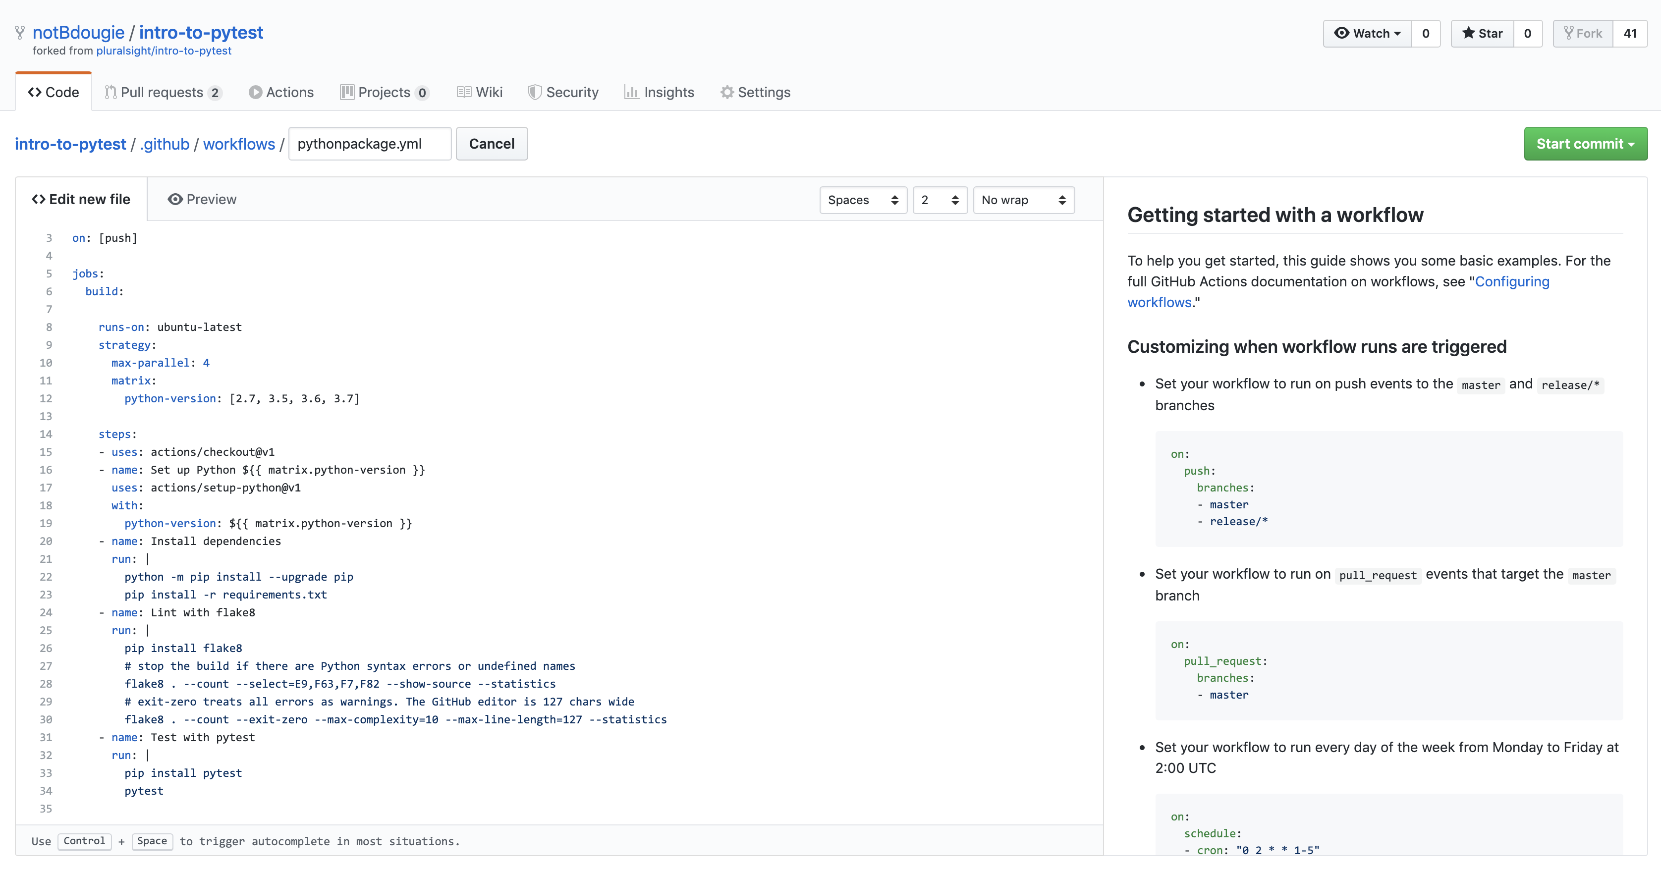The image size is (1661, 870).
Task: Click the fork icon beside notBdougie
Action: [20, 32]
